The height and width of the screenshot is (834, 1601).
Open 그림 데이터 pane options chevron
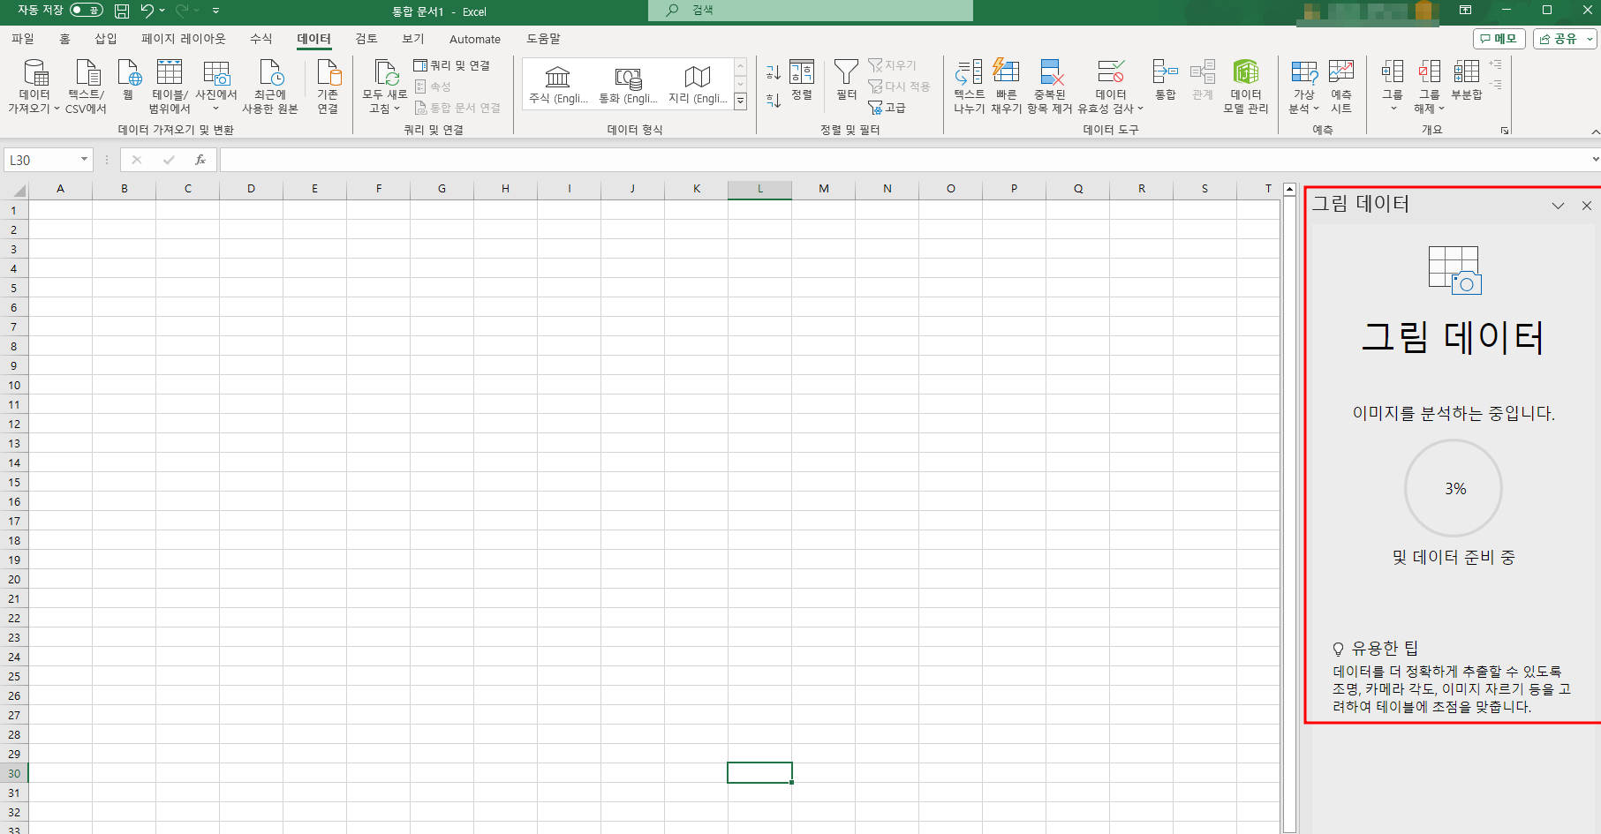coord(1558,206)
